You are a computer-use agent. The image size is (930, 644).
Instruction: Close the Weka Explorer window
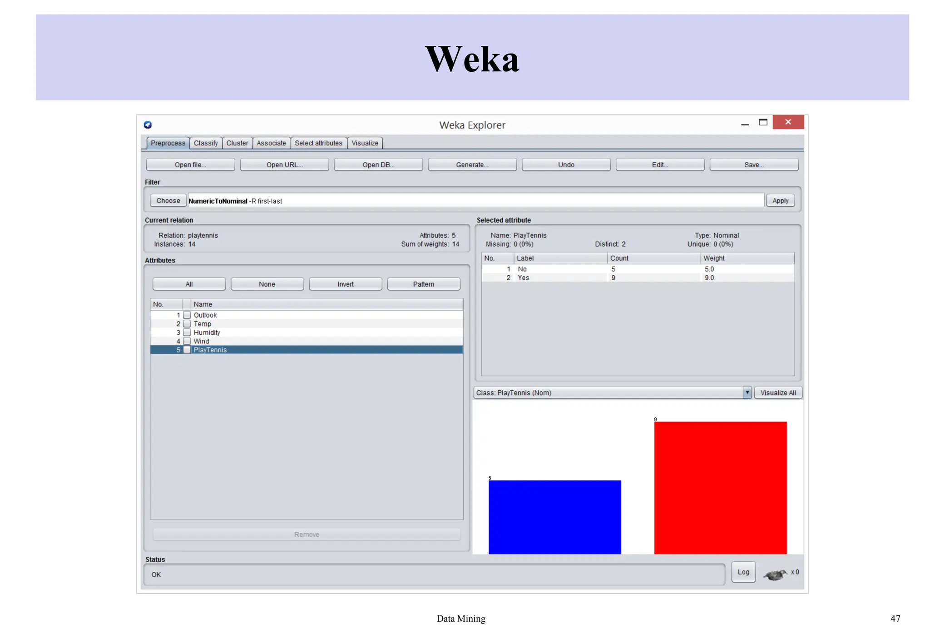[788, 122]
